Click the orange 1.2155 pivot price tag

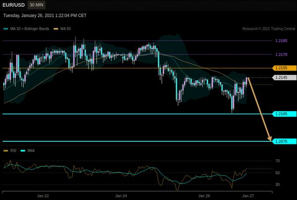pyautogui.click(x=284, y=68)
